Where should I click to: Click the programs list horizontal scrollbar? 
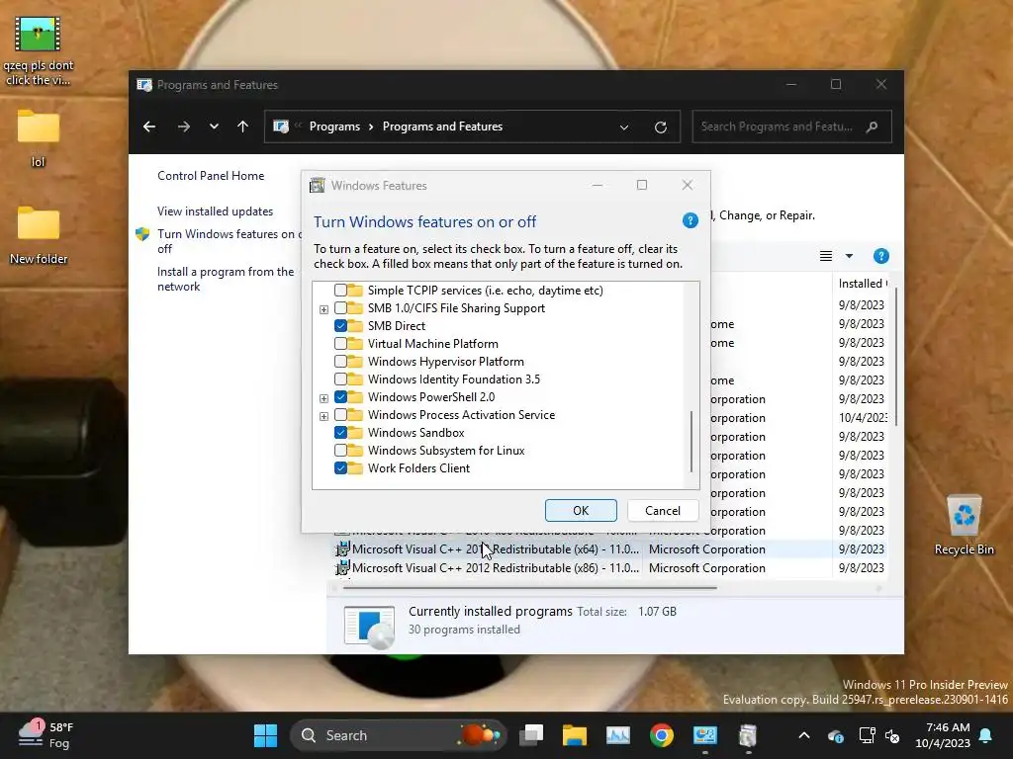(x=530, y=588)
